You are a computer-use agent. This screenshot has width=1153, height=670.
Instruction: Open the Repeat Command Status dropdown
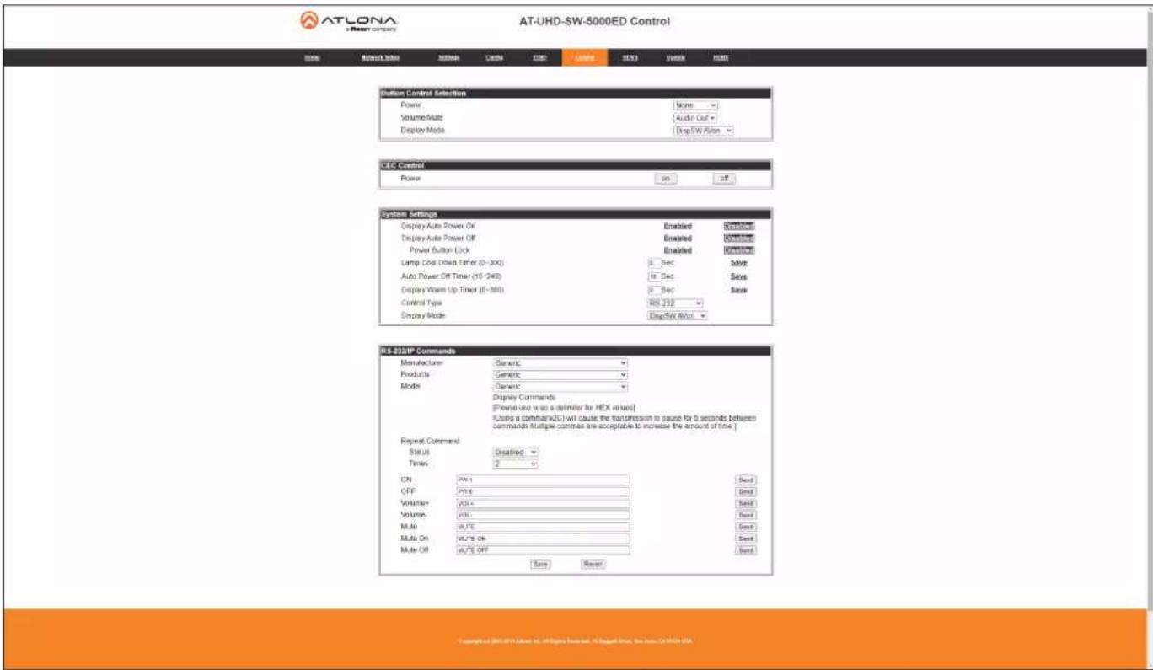pos(515,453)
